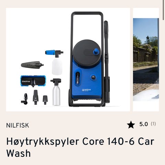This screenshot has height=165, width=165.
Task: View the next outdoor product photo
Action: [146, 59]
